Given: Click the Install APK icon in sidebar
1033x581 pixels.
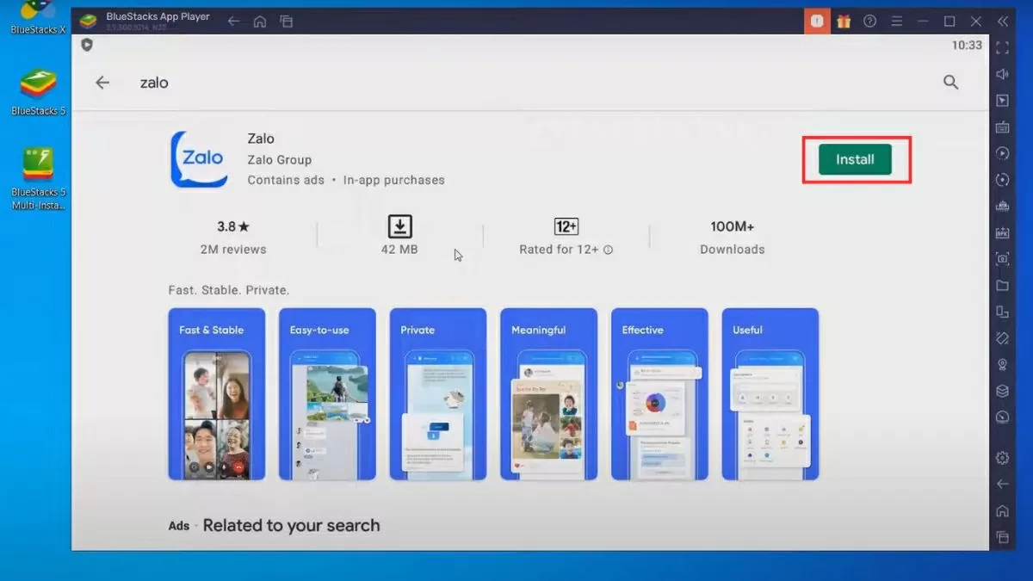Looking at the screenshot, I should coord(1002,232).
